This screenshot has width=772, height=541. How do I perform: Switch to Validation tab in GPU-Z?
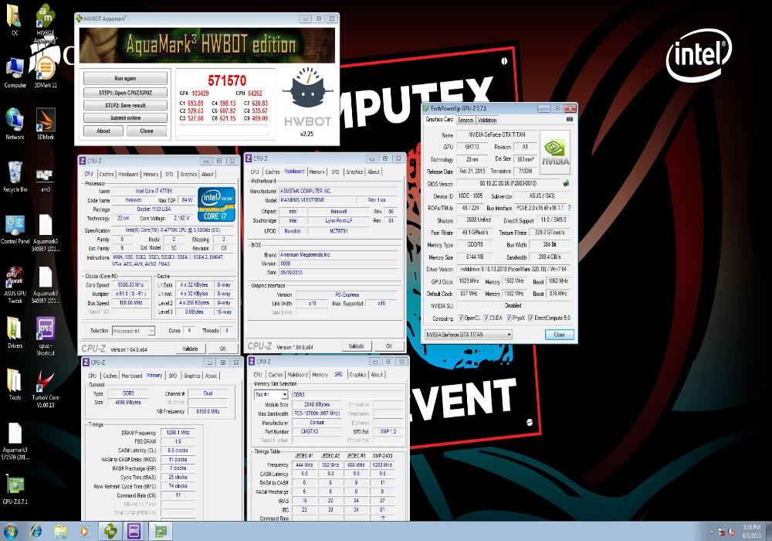tap(487, 120)
